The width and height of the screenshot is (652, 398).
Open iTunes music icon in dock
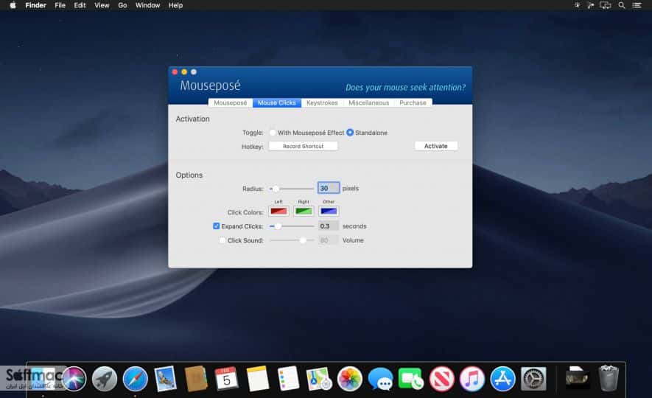tap(472, 379)
